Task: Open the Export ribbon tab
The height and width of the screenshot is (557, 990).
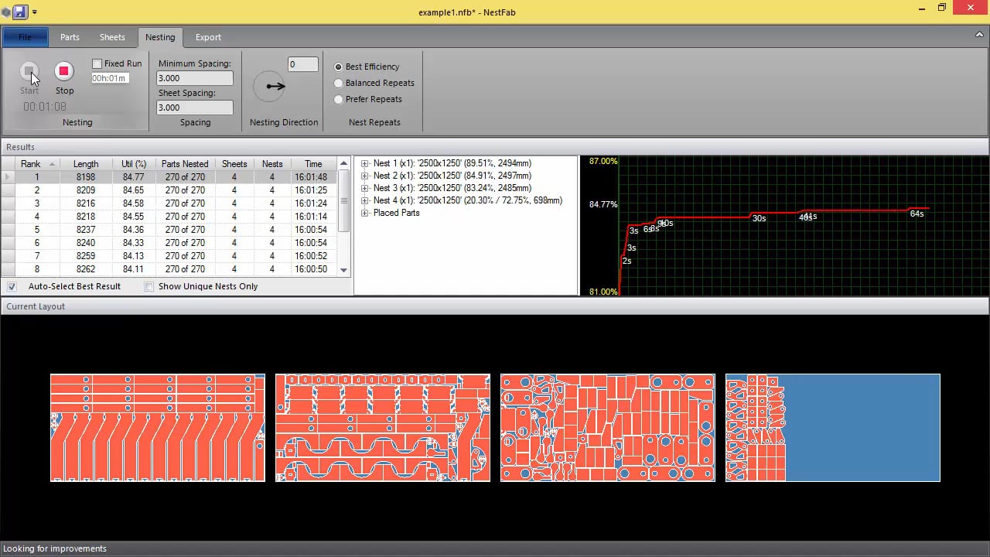Action: (x=207, y=37)
